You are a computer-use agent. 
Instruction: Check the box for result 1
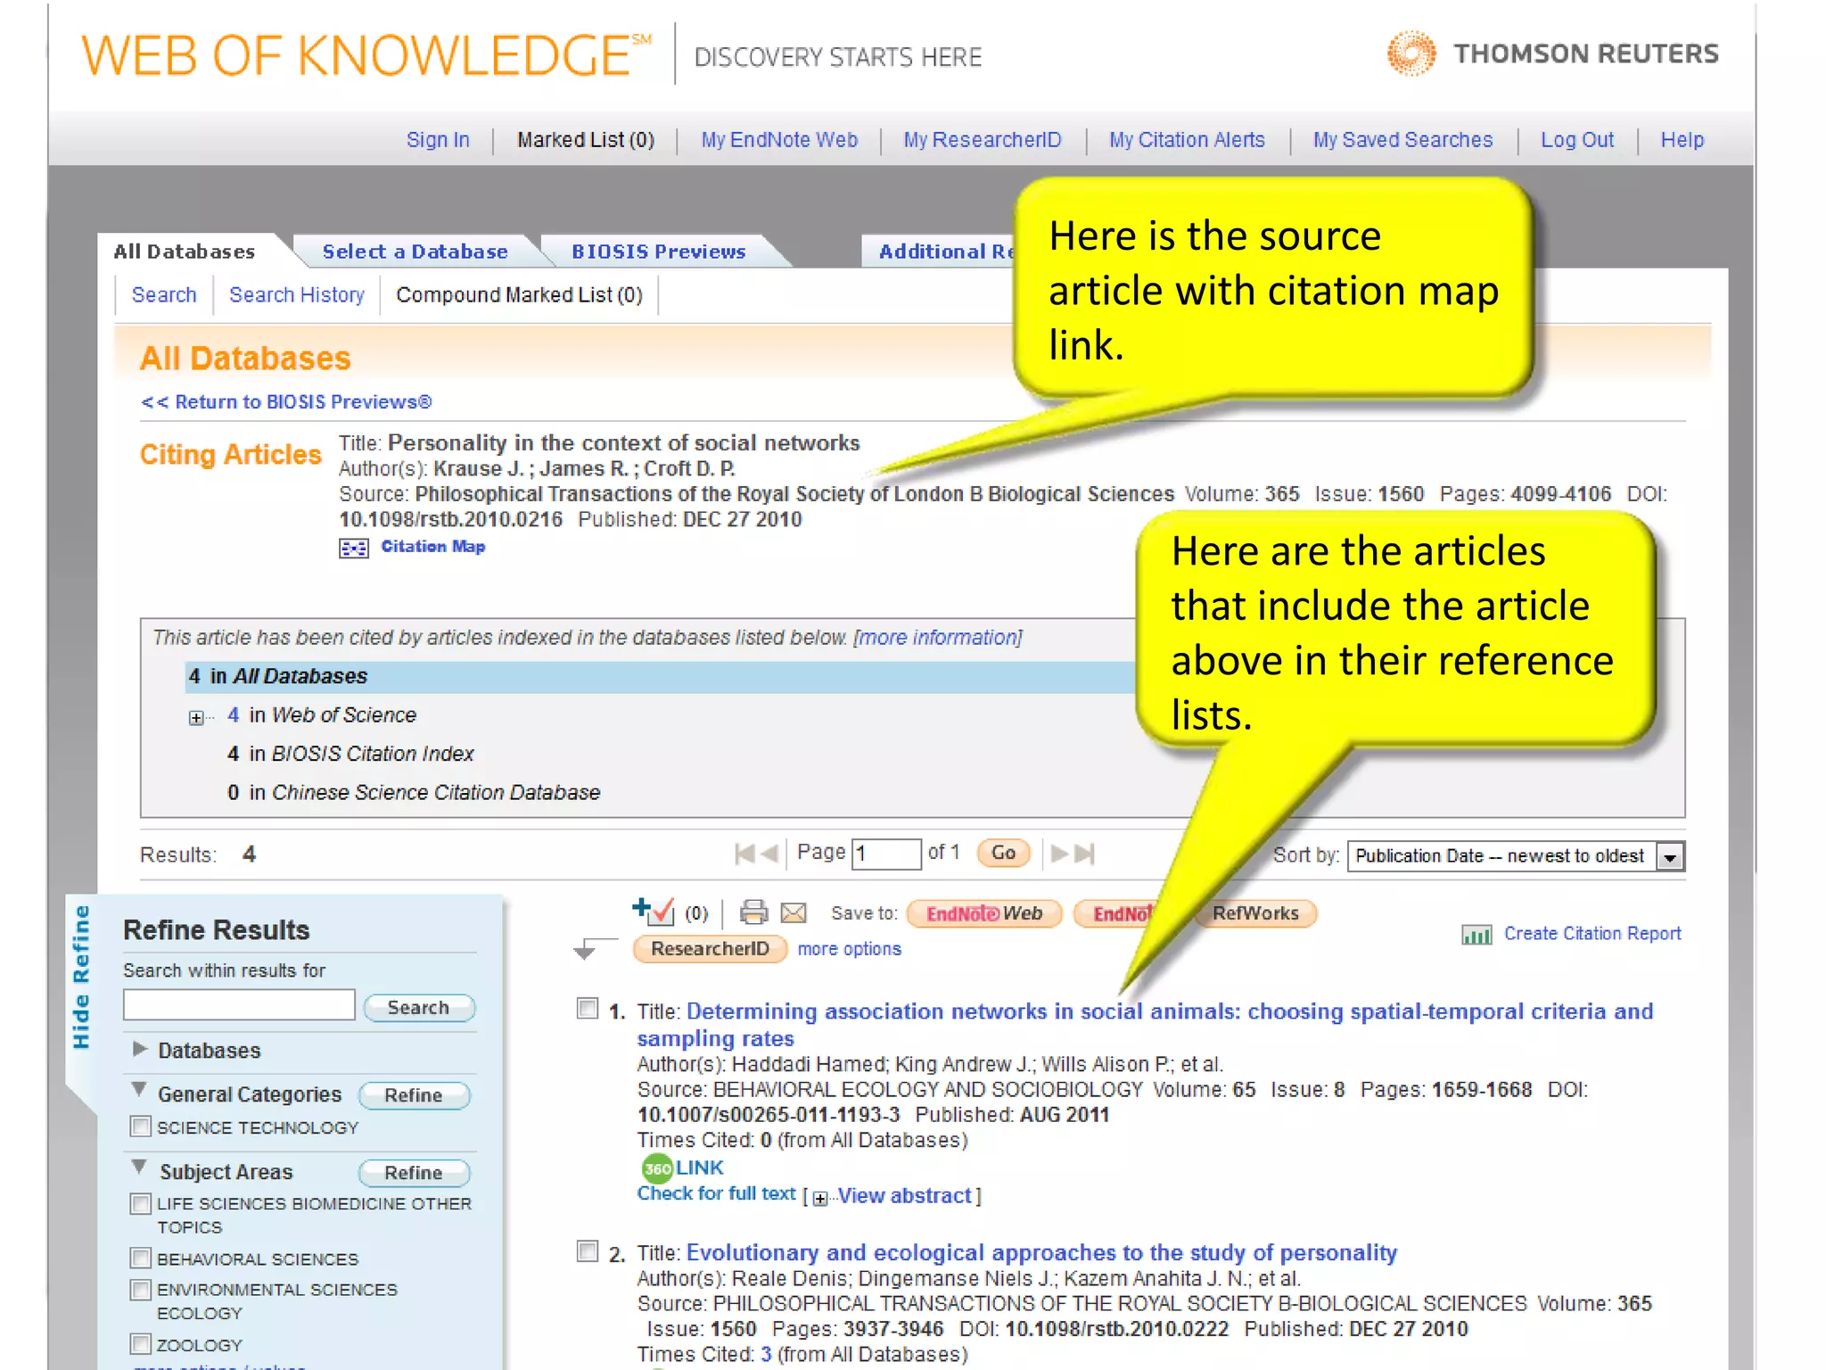tap(588, 1009)
